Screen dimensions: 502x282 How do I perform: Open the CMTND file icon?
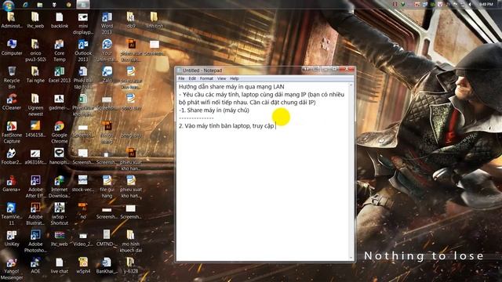click(107, 238)
